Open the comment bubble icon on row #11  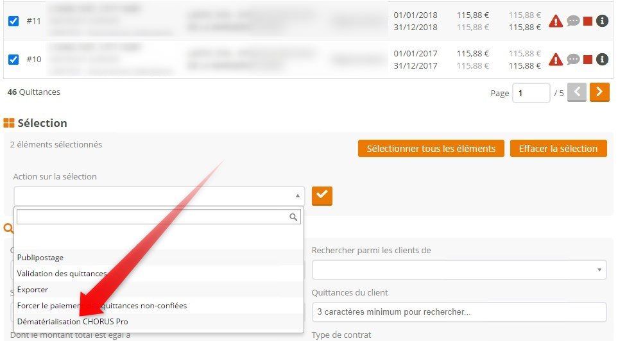(x=573, y=21)
